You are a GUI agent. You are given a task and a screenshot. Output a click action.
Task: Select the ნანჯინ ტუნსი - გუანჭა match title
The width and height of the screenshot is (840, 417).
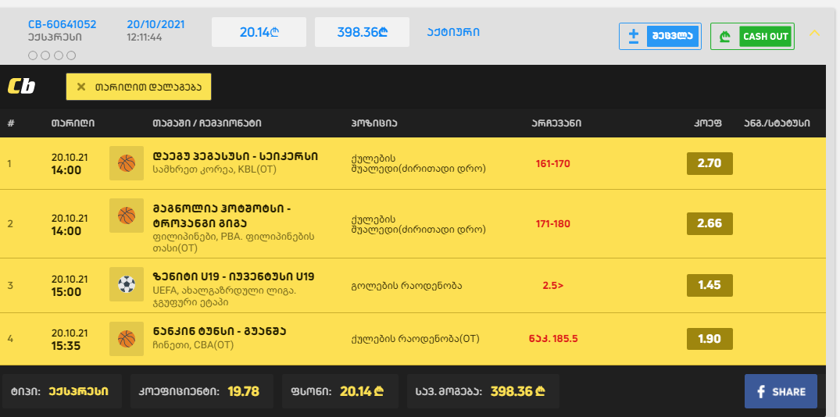pyautogui.click(x=219, y=331)
